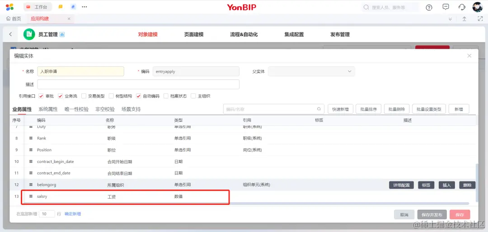Click the small badge next to 员工管理
The image size is (488, 232).
click(62, 34)
